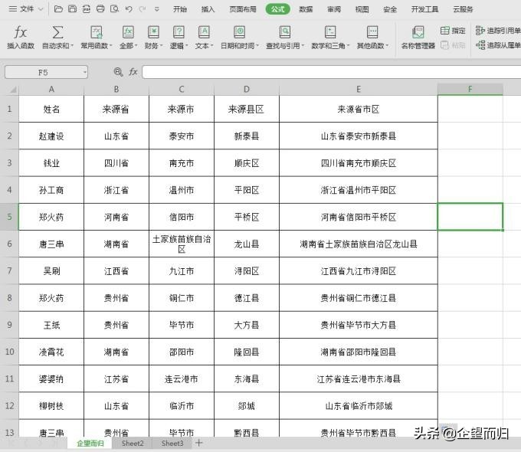This screenshot has height=452, width=521.
Task: Click cell containing 山东省临沂市郯城
Action: (359, 406)
